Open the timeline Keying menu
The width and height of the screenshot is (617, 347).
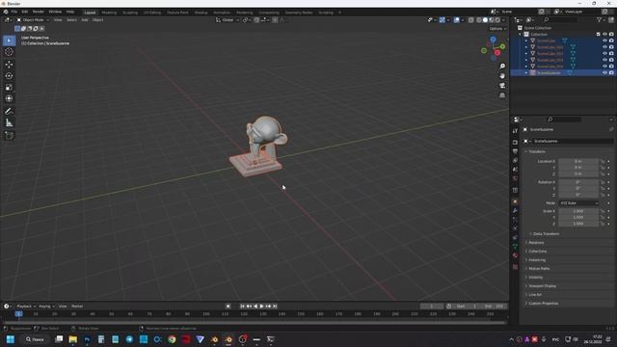click(46, 307)
